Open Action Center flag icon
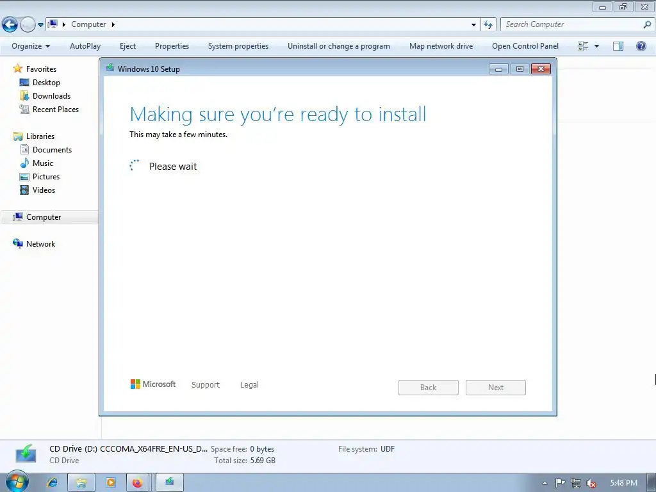 click(x=560, y=483)
